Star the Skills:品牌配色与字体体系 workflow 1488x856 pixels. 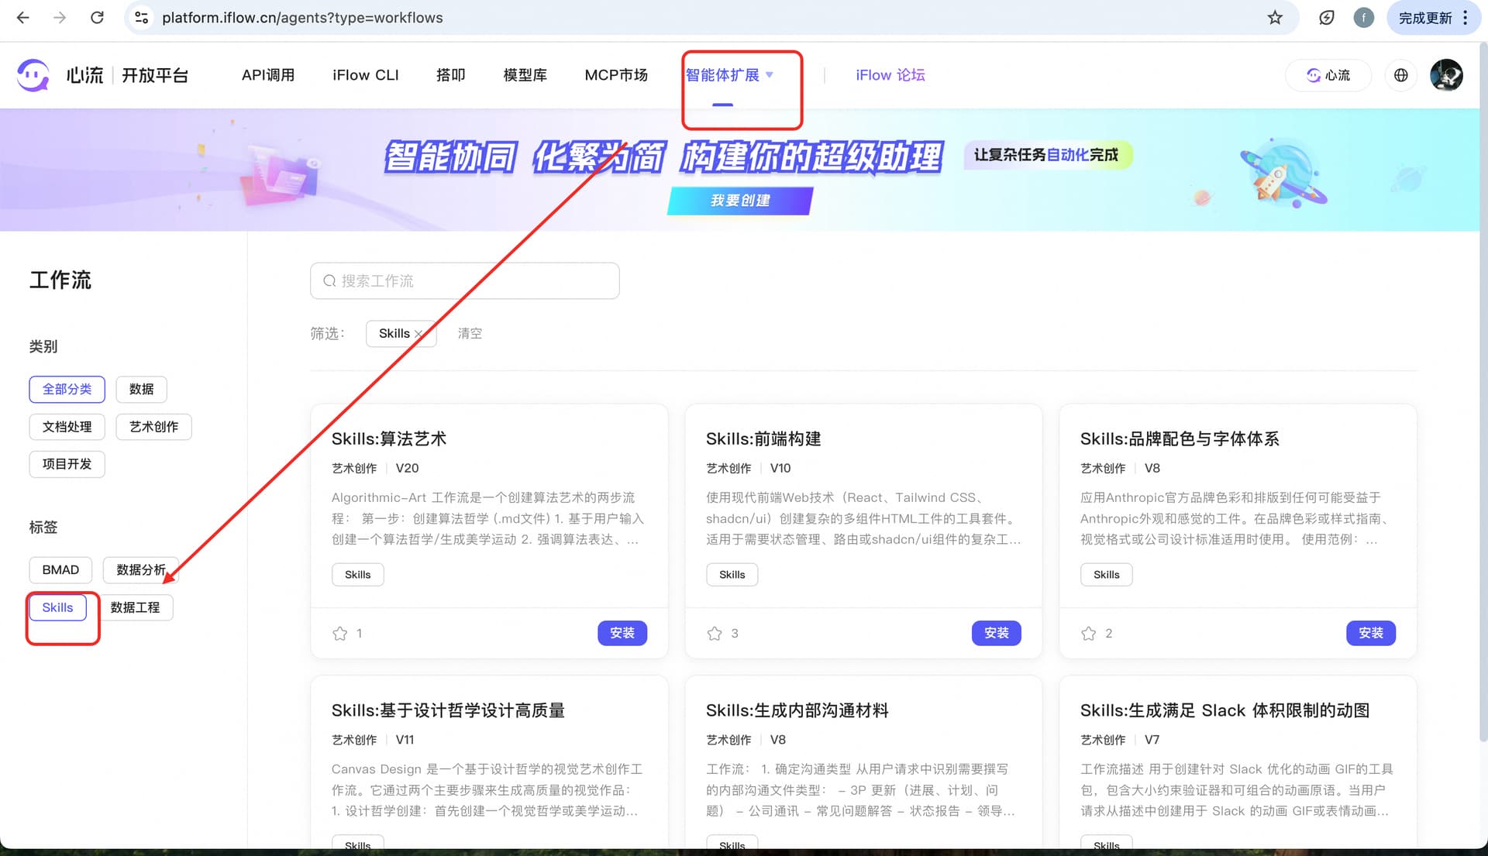point(1088,634)
